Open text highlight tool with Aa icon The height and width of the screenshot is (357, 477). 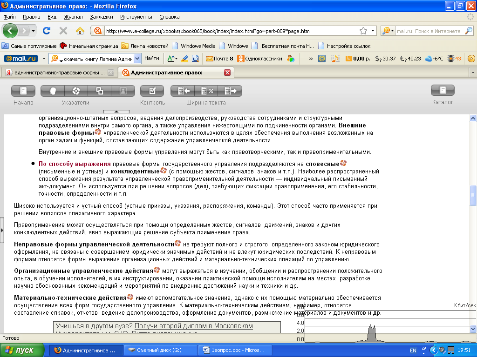coord(172,59)
